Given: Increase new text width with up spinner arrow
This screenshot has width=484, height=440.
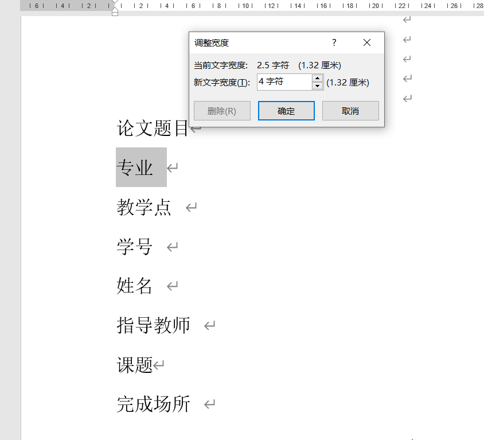Looking at the screenshot, I should (317, 78).
